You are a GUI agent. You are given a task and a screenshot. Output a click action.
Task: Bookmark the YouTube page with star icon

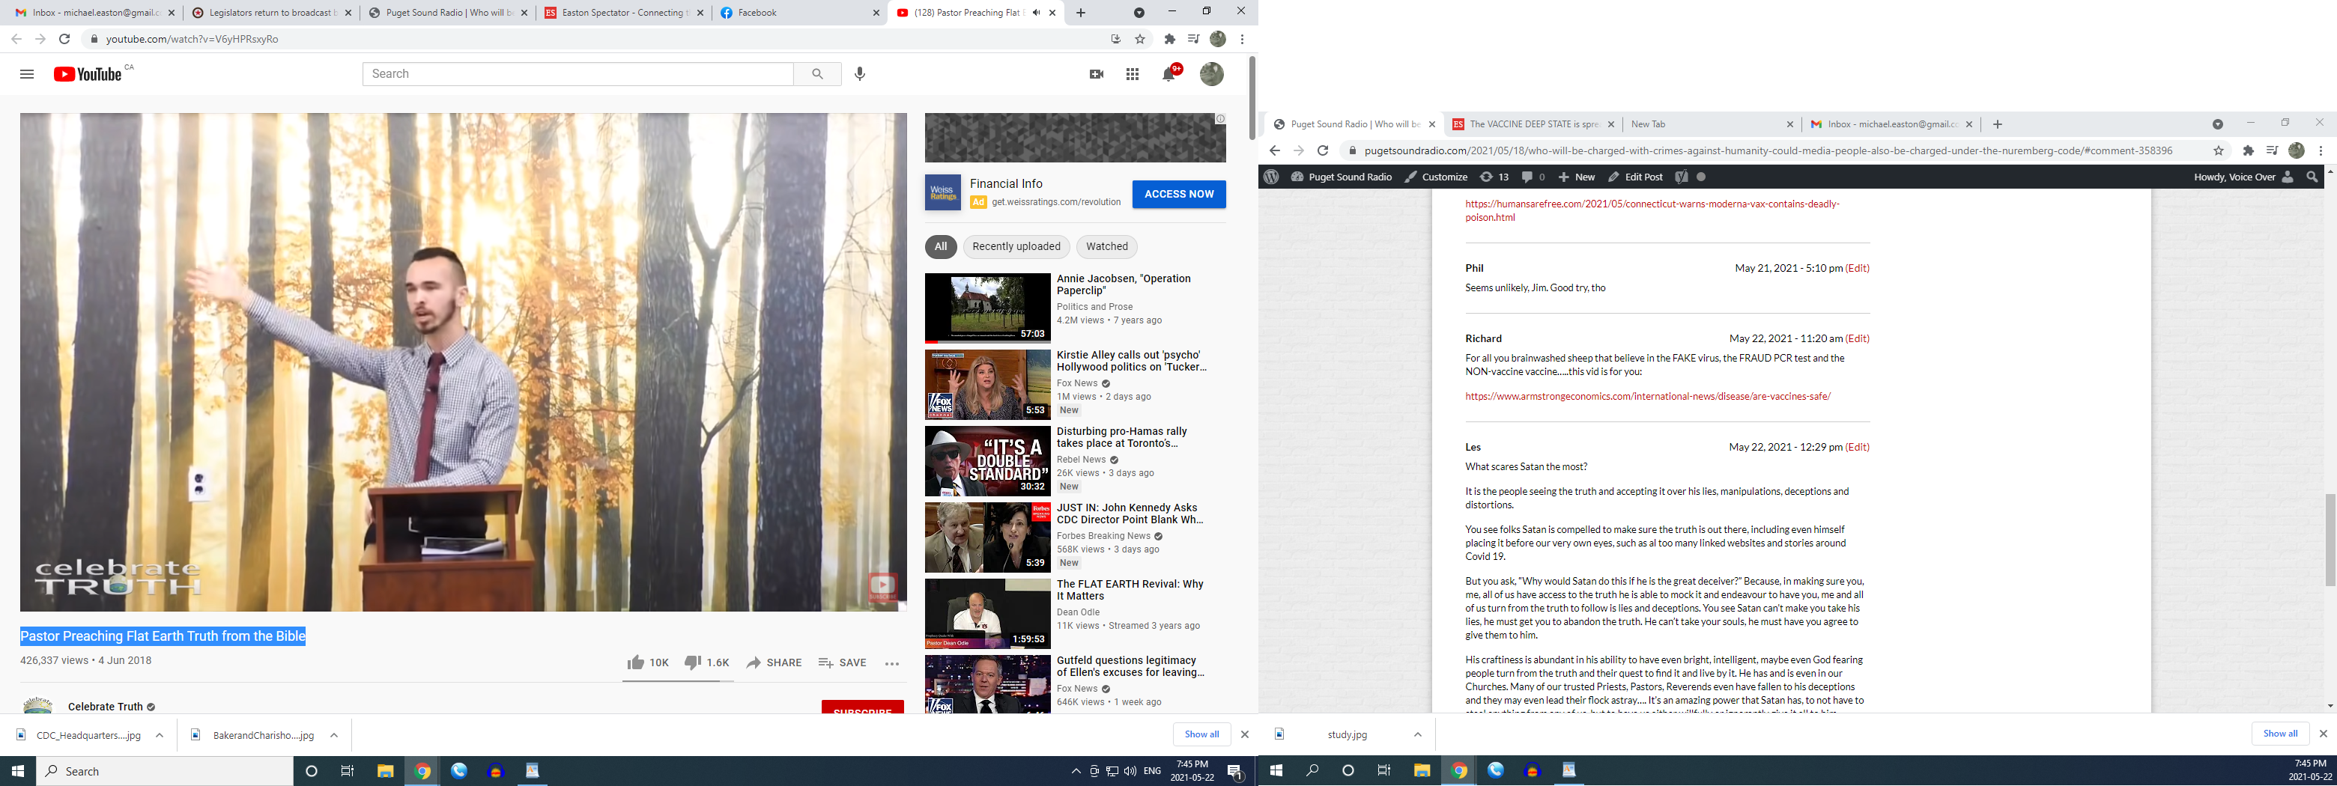click(x=1140, y=39)
